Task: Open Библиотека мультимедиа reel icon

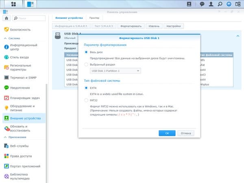Action: pos(7,176)
